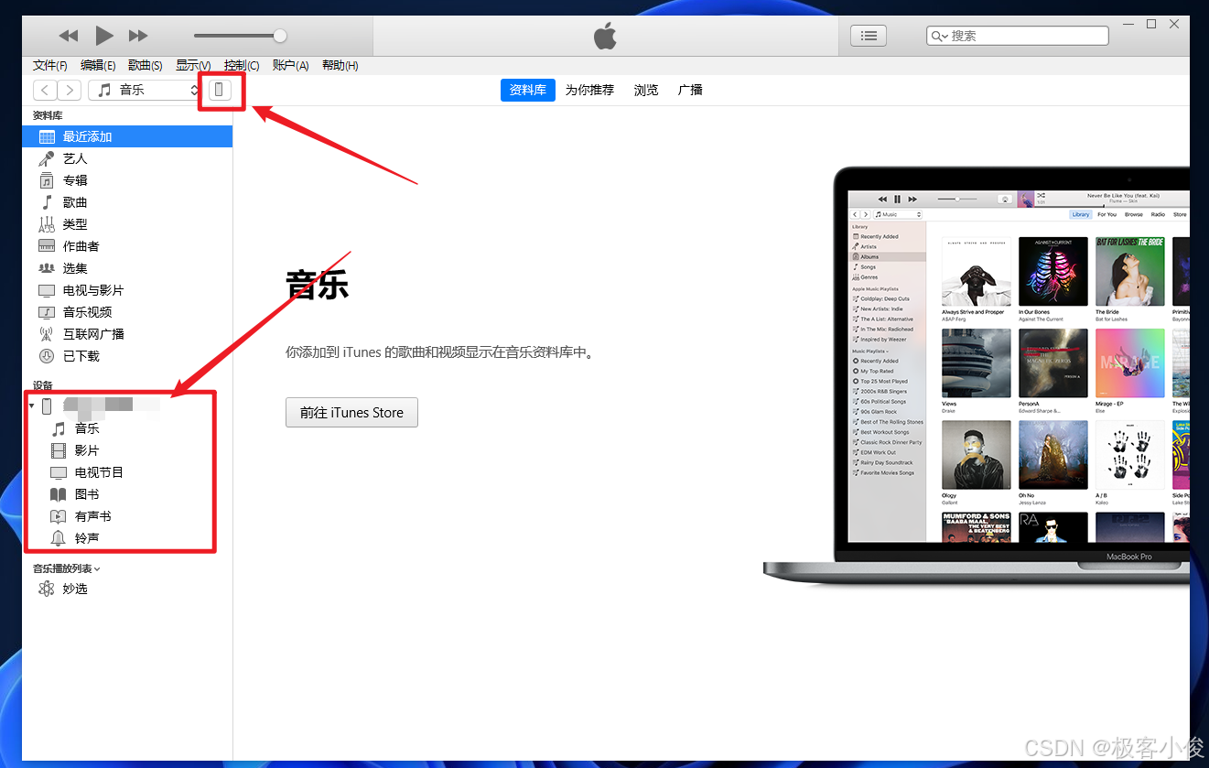Click the 前往 iTunes Store button
The height and width of the screenshot is (768, 1209).
point(351,412)
